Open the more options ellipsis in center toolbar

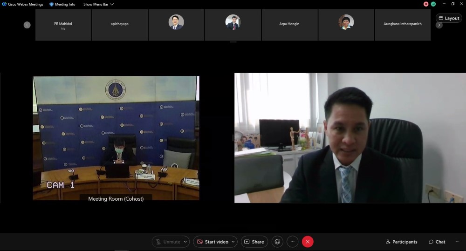point(292,242)
